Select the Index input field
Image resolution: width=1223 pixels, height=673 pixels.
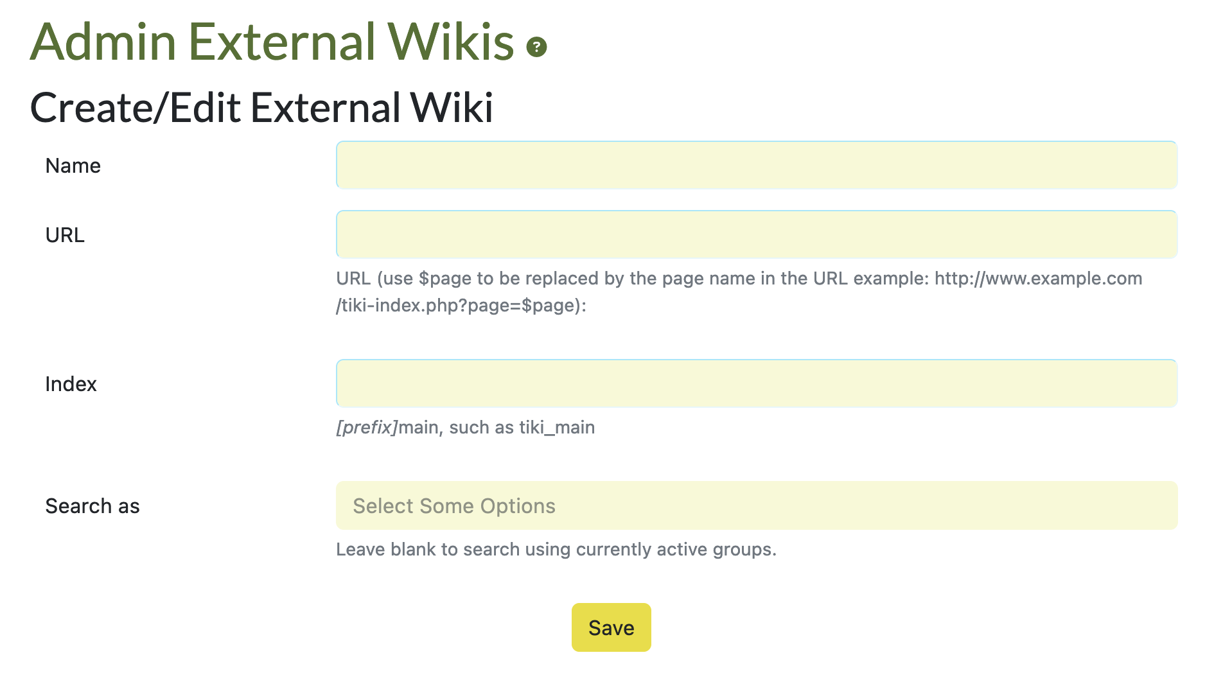click(757, 383)
